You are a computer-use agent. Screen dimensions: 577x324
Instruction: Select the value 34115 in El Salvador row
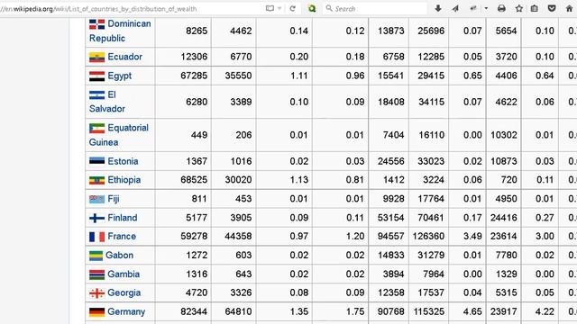[431, 102]
